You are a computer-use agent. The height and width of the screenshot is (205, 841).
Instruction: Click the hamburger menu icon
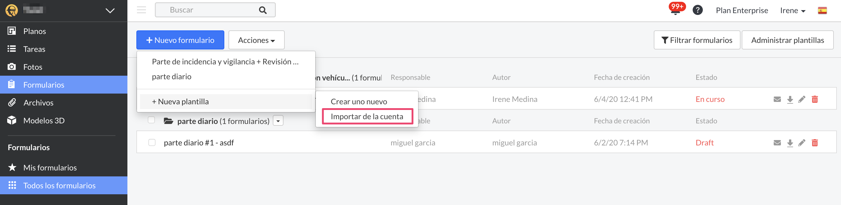point(141,10)
